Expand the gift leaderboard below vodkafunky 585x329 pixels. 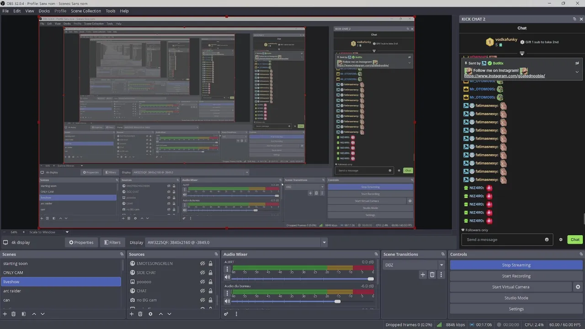click(522, 53)
